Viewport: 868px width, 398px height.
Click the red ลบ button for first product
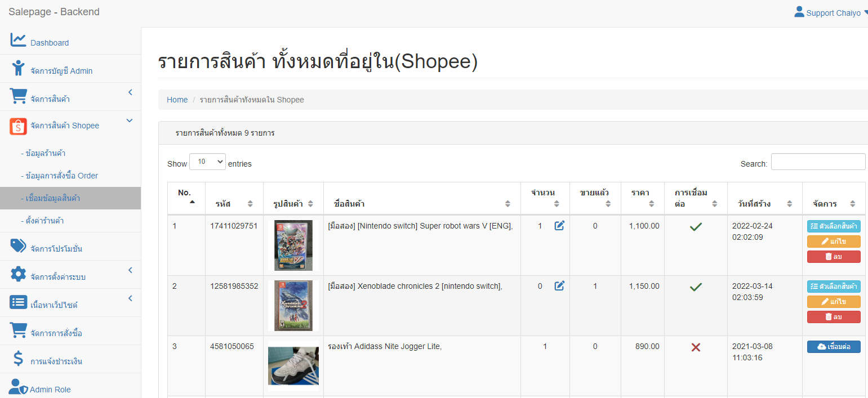[x=833, y=257]
